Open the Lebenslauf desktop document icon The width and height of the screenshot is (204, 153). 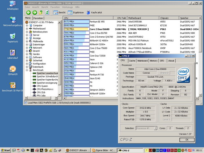(13, 53)
